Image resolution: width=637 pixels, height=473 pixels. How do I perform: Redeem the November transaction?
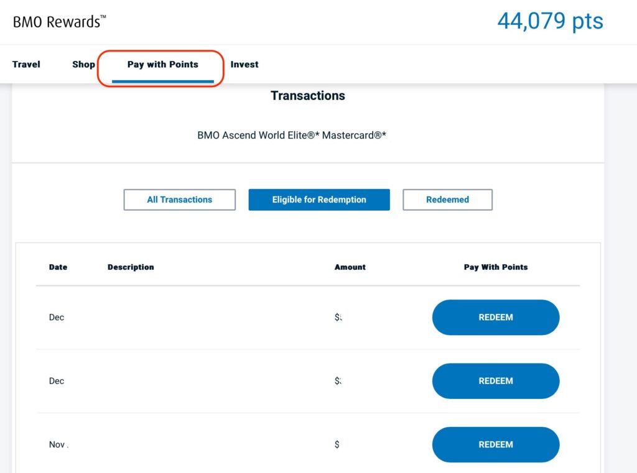point(495,444)
